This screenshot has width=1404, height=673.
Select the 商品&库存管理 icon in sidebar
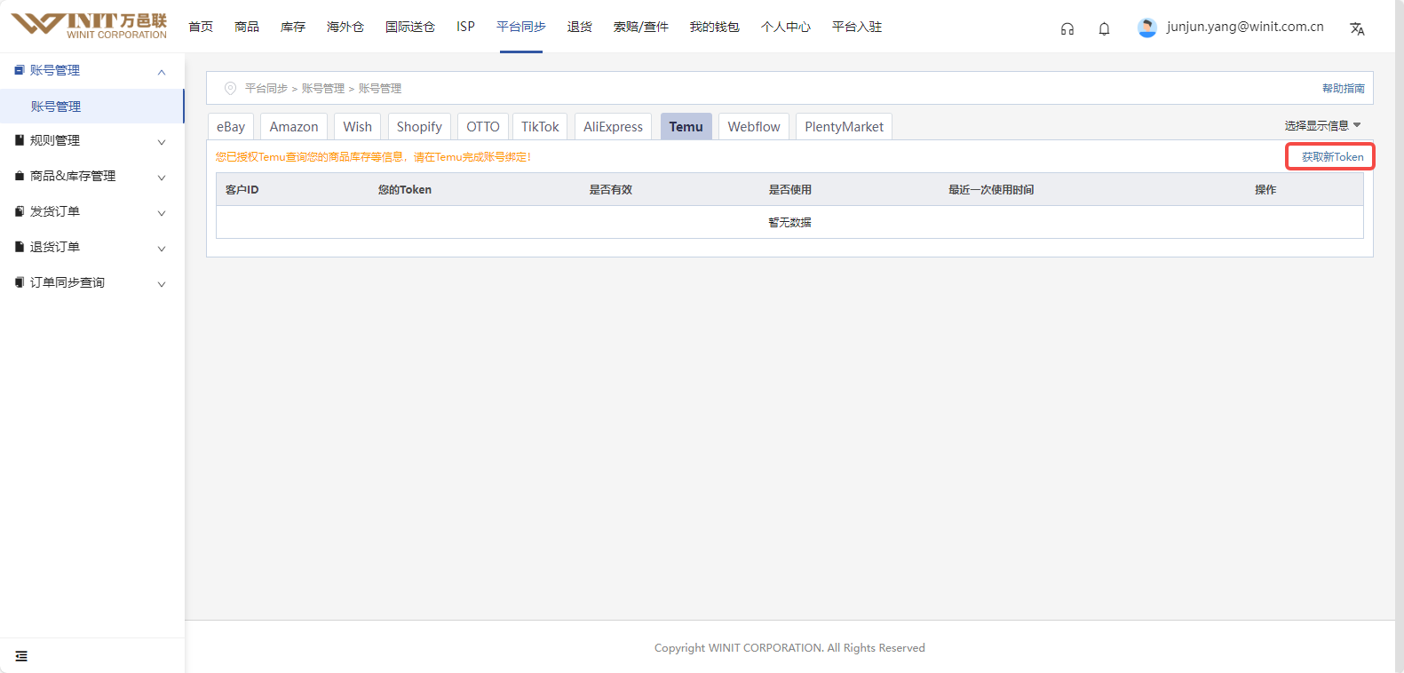pos(20,176)
